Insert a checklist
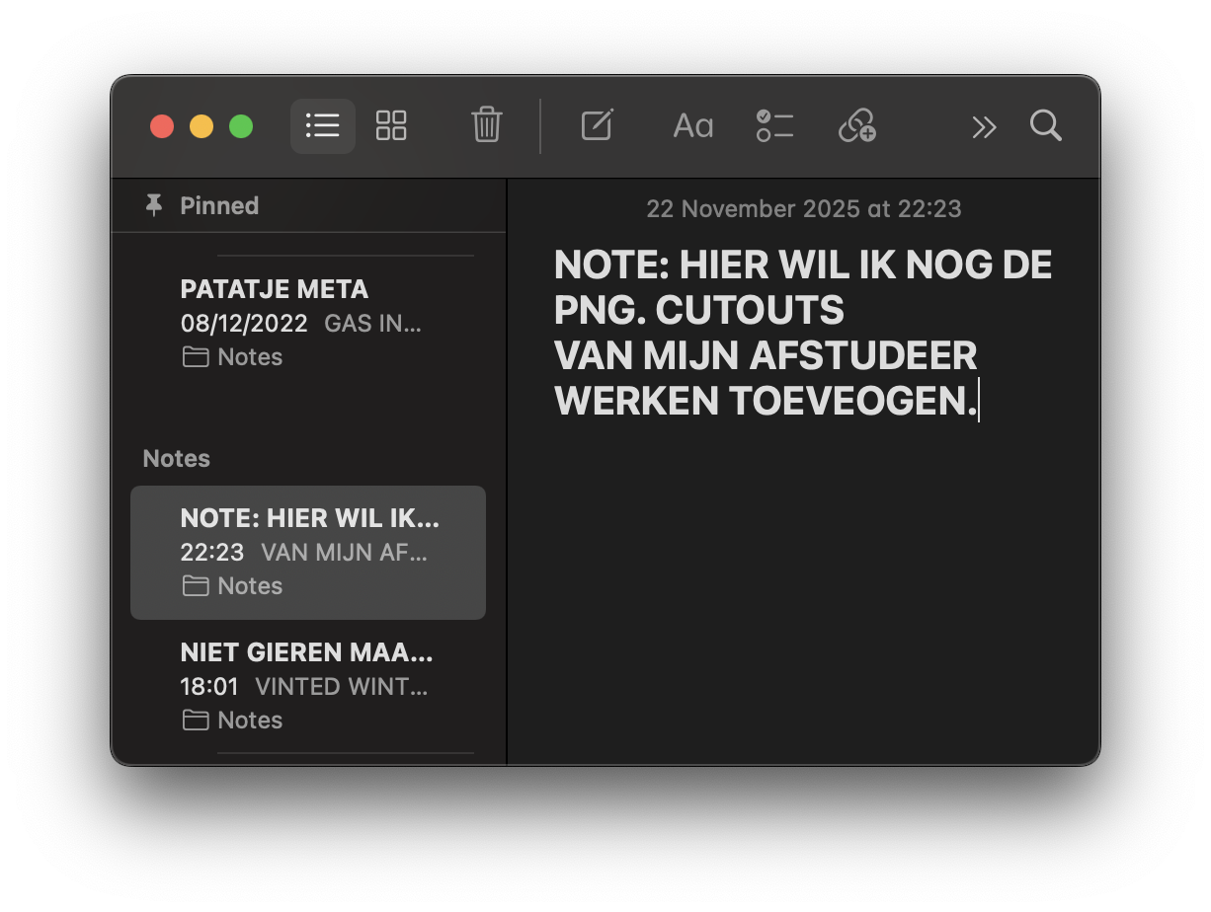 coord(775,126)
